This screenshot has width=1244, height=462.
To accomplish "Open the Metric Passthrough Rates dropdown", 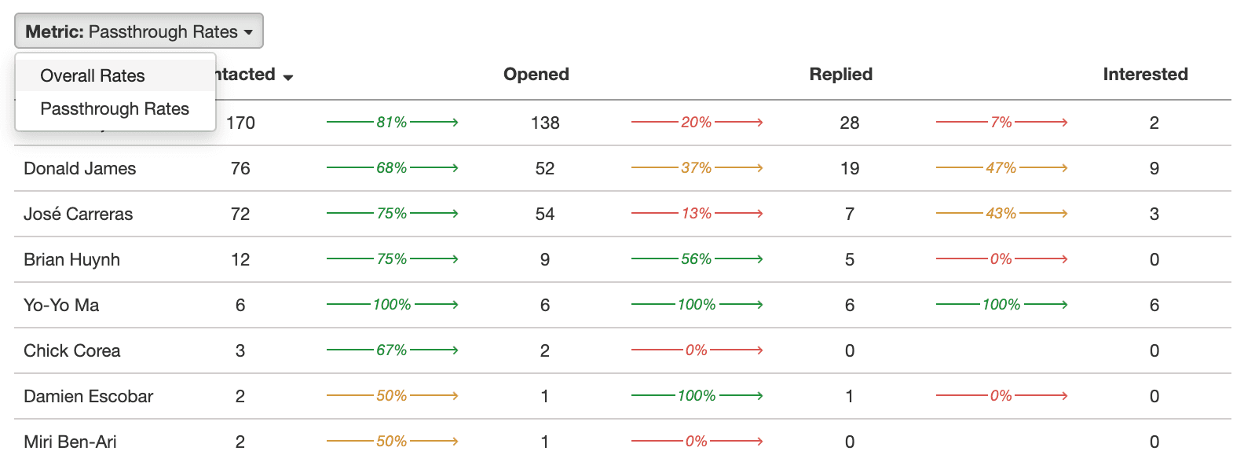I will 139,31.
